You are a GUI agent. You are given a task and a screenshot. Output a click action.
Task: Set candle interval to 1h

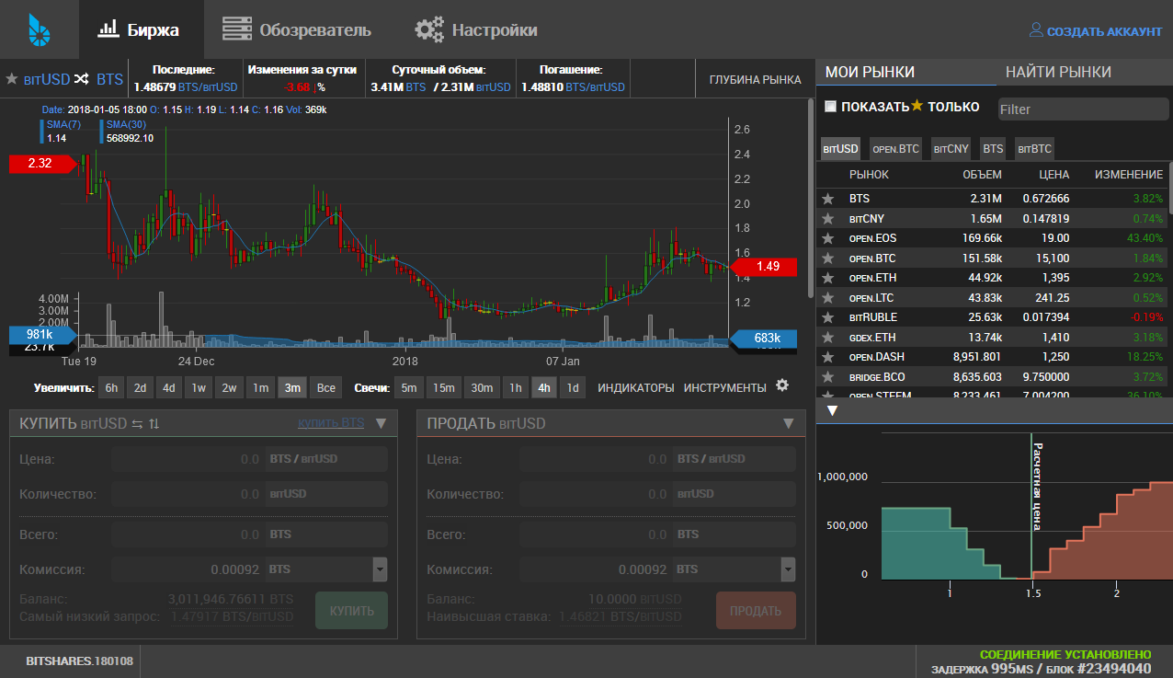tap(516, 388)
